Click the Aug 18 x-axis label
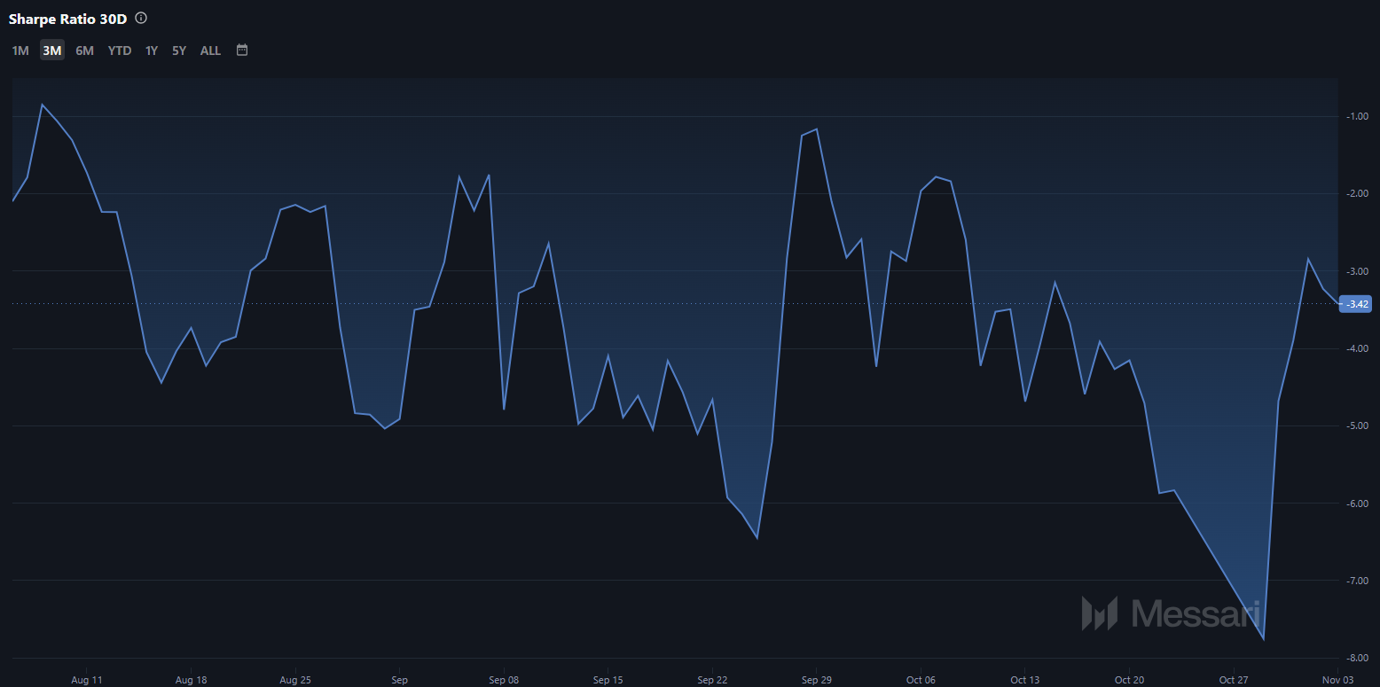Viewport: 1380px width, 687px height. coord(191,680)
